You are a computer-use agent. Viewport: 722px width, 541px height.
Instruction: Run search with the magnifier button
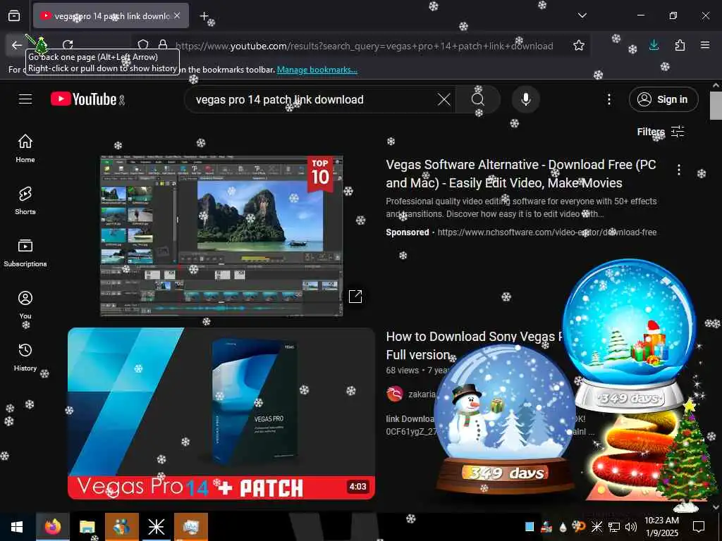pos(478,99)
